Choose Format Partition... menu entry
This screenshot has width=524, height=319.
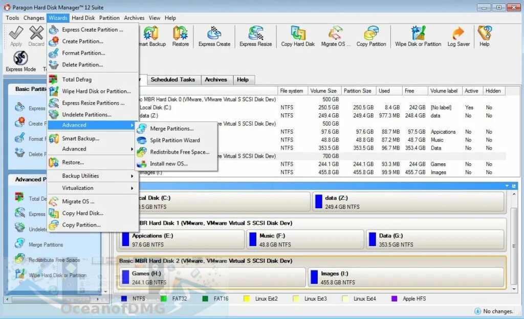coord(93,53)
